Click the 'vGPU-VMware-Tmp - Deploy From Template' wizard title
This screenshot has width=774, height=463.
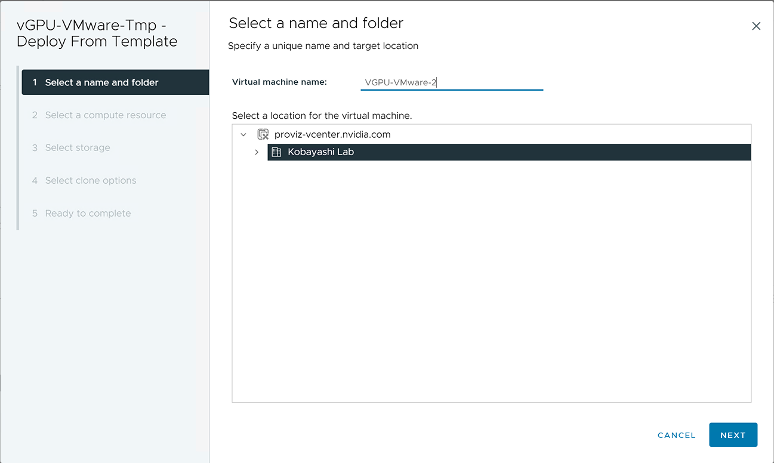[97, 33]
